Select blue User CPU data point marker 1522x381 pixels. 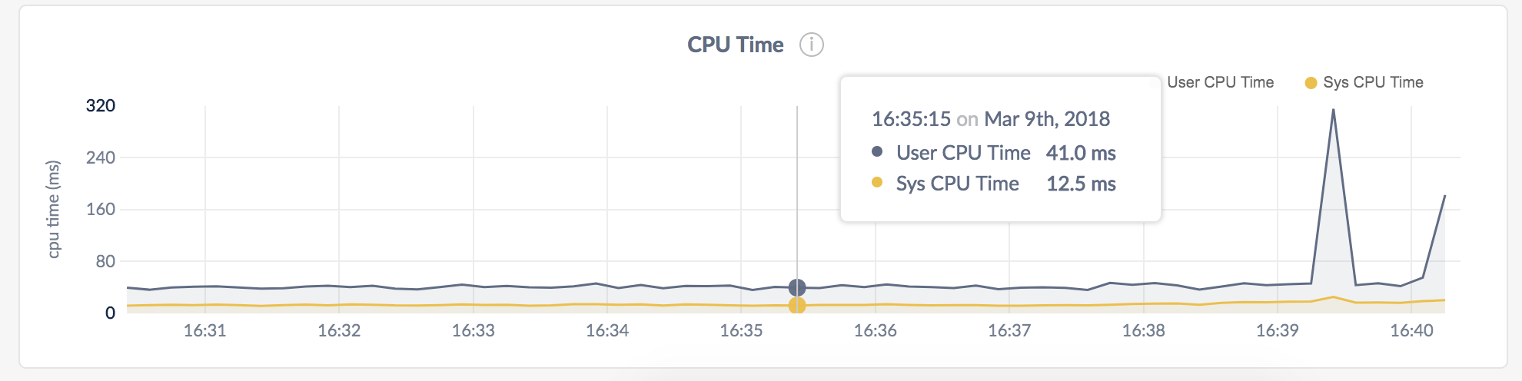[797, 287]
